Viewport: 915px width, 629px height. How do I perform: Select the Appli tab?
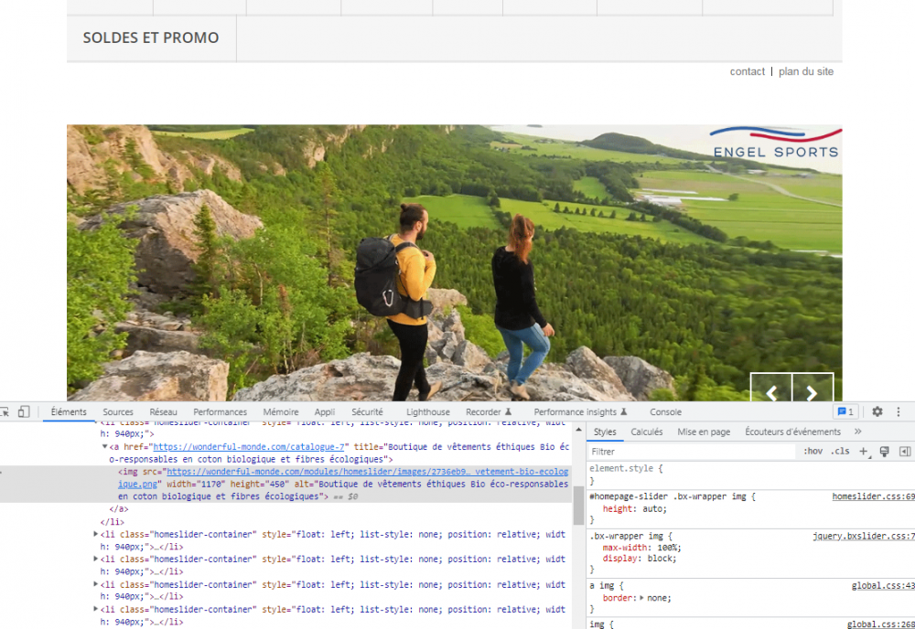(x=325, y=411)
